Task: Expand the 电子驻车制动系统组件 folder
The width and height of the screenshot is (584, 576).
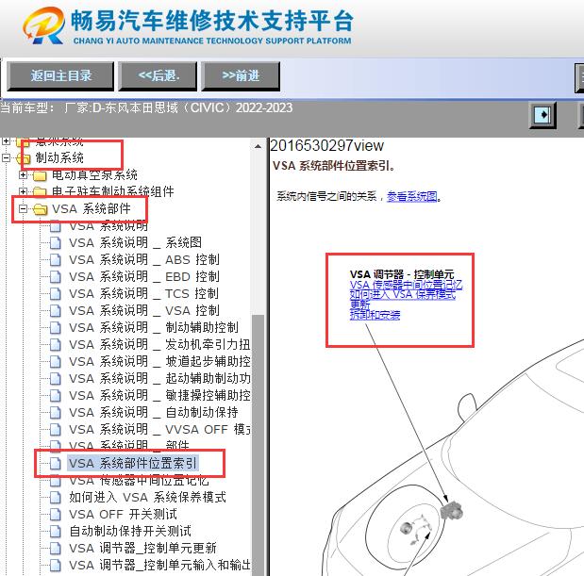Action: (23, 191)
